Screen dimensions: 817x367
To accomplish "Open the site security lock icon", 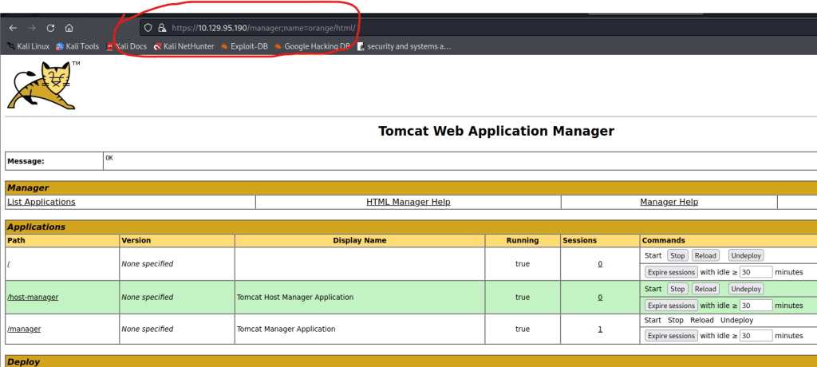I will 161,27.
